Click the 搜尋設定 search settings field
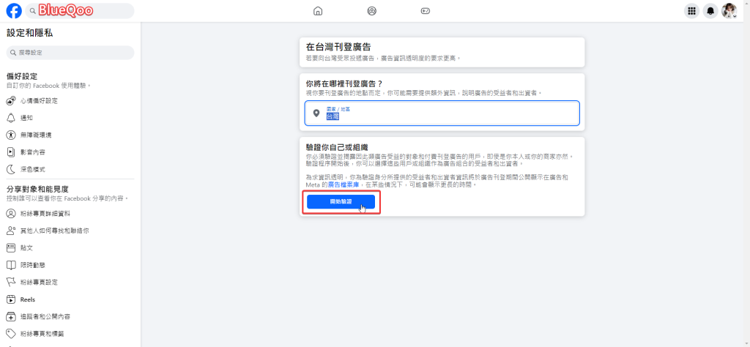 pyautogui.click(x=70, y=53)
